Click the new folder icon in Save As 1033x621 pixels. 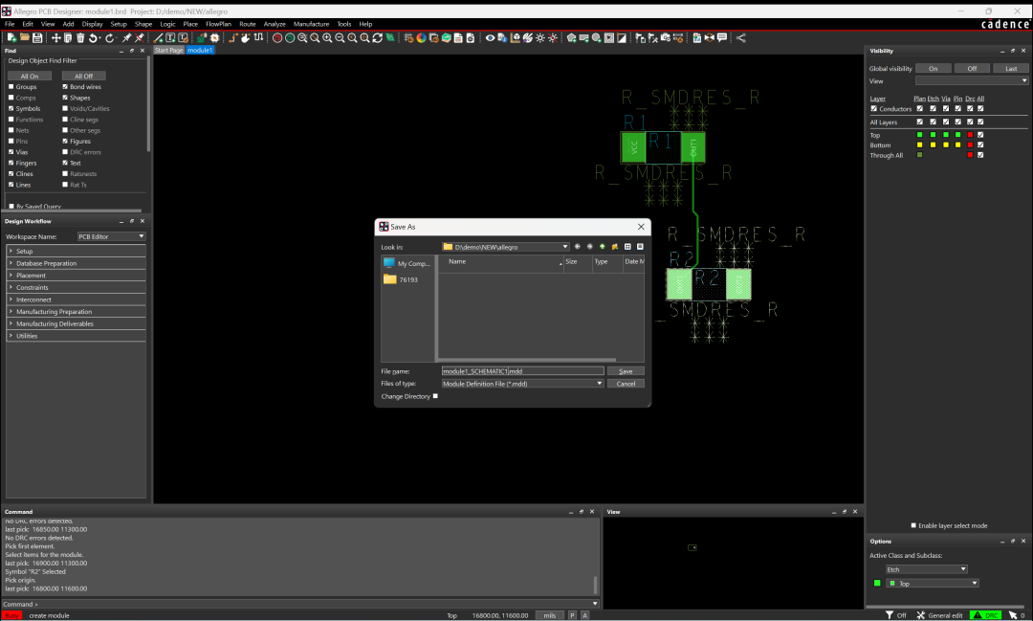[614, 247]
